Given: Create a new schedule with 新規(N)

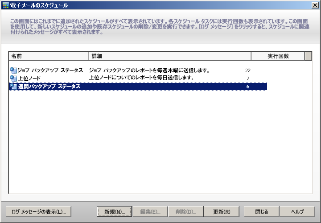Looking at the screenshot, I should (115, 211).
